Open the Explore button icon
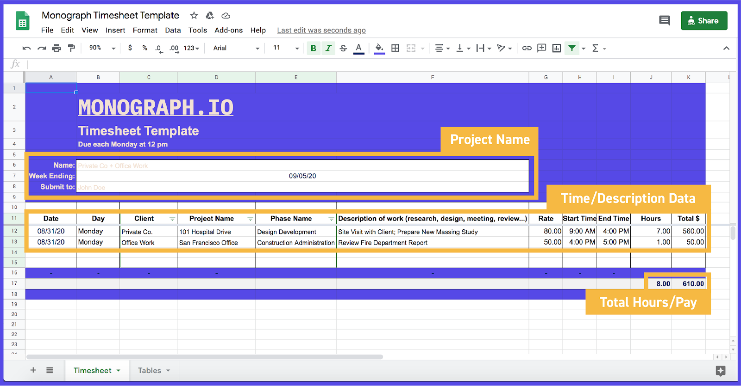Viewport: 741px width, 386px height. [721, 371]
